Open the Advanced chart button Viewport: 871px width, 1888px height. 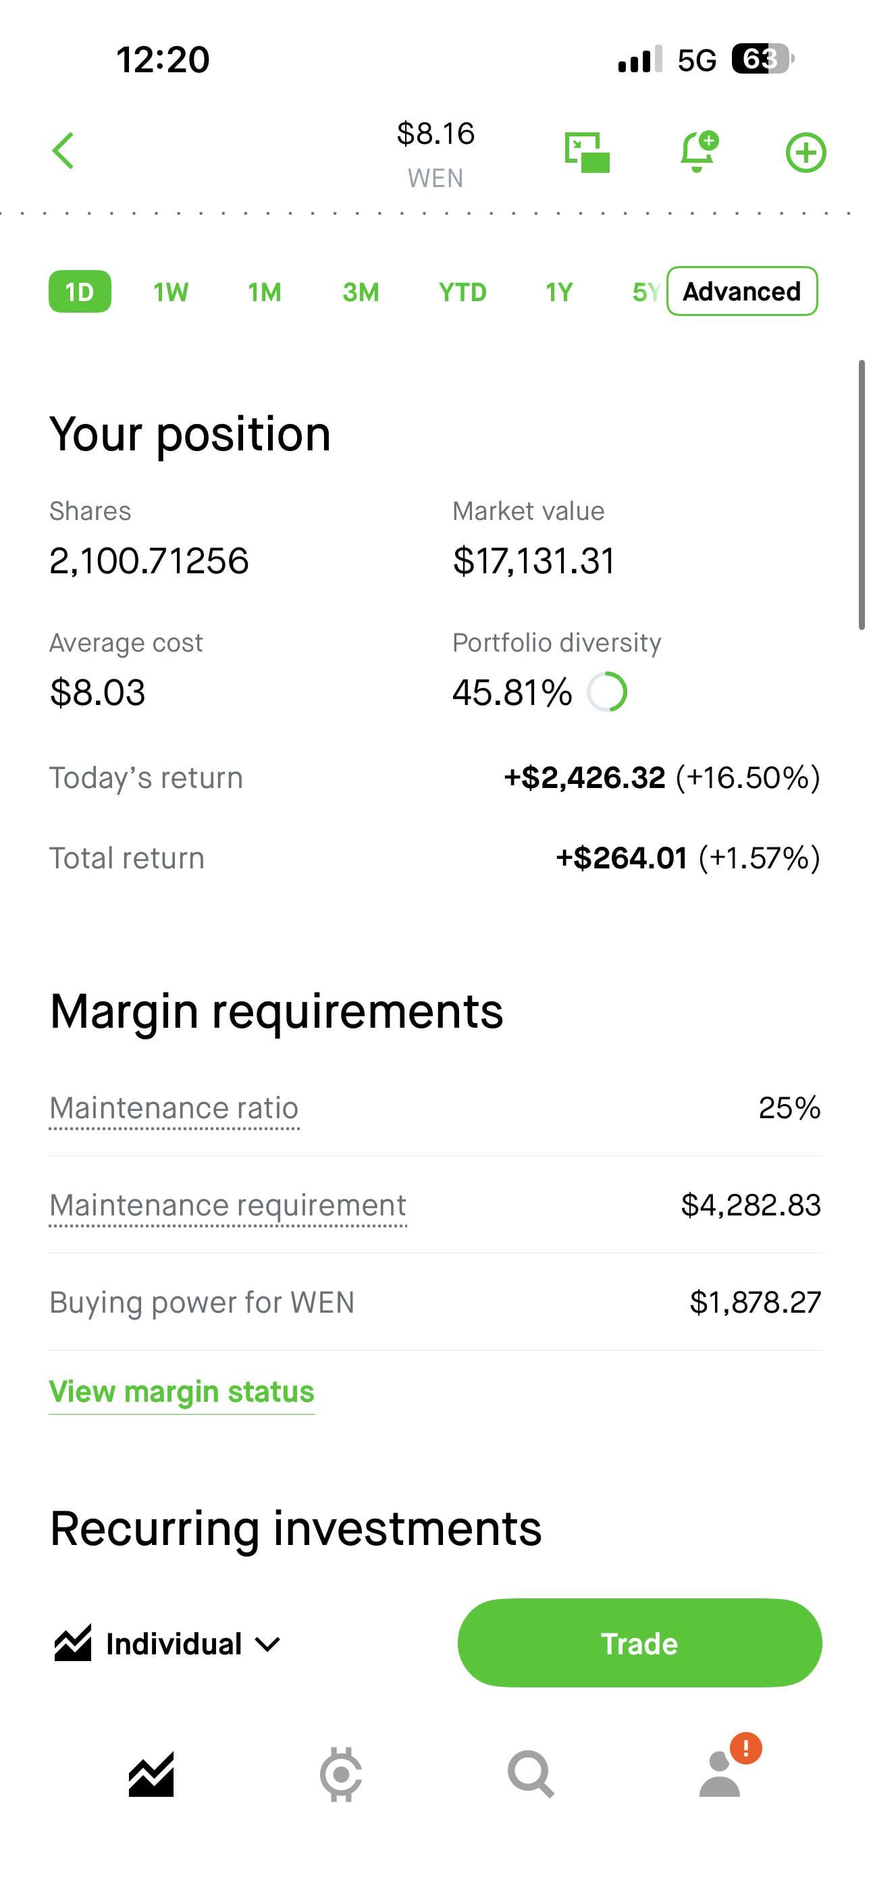click(742, 292)
